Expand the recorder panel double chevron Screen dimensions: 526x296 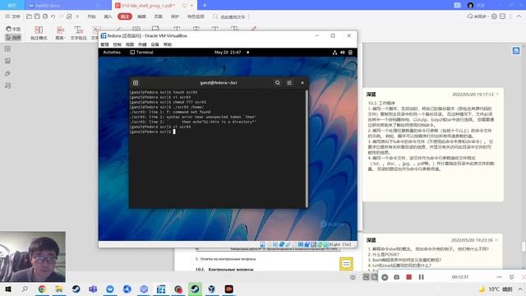point(511,277)
